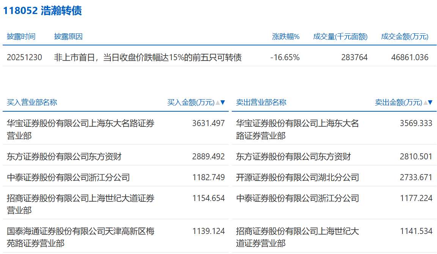Screen dimensions: 437x254
Task: Select the volume value 283764
Action: 355,57
